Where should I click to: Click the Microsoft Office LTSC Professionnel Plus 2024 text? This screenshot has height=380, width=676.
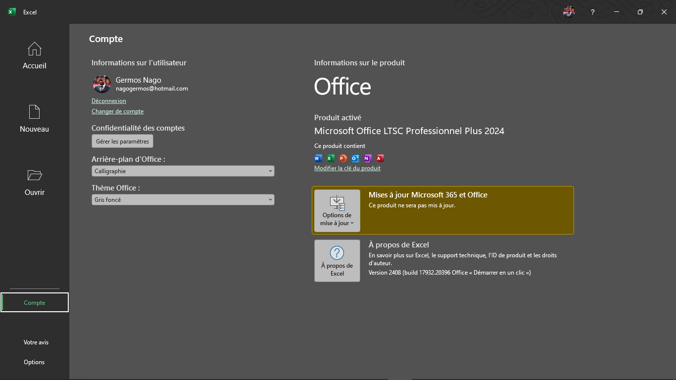[x=409, y=131]
